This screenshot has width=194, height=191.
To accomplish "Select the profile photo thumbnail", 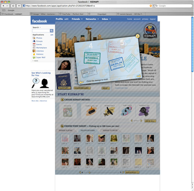I will point(64,65).
